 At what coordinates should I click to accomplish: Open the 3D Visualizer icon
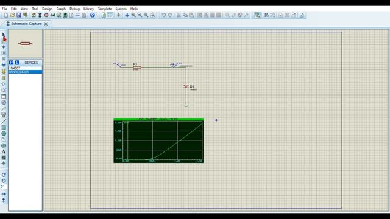pos(52,15)
